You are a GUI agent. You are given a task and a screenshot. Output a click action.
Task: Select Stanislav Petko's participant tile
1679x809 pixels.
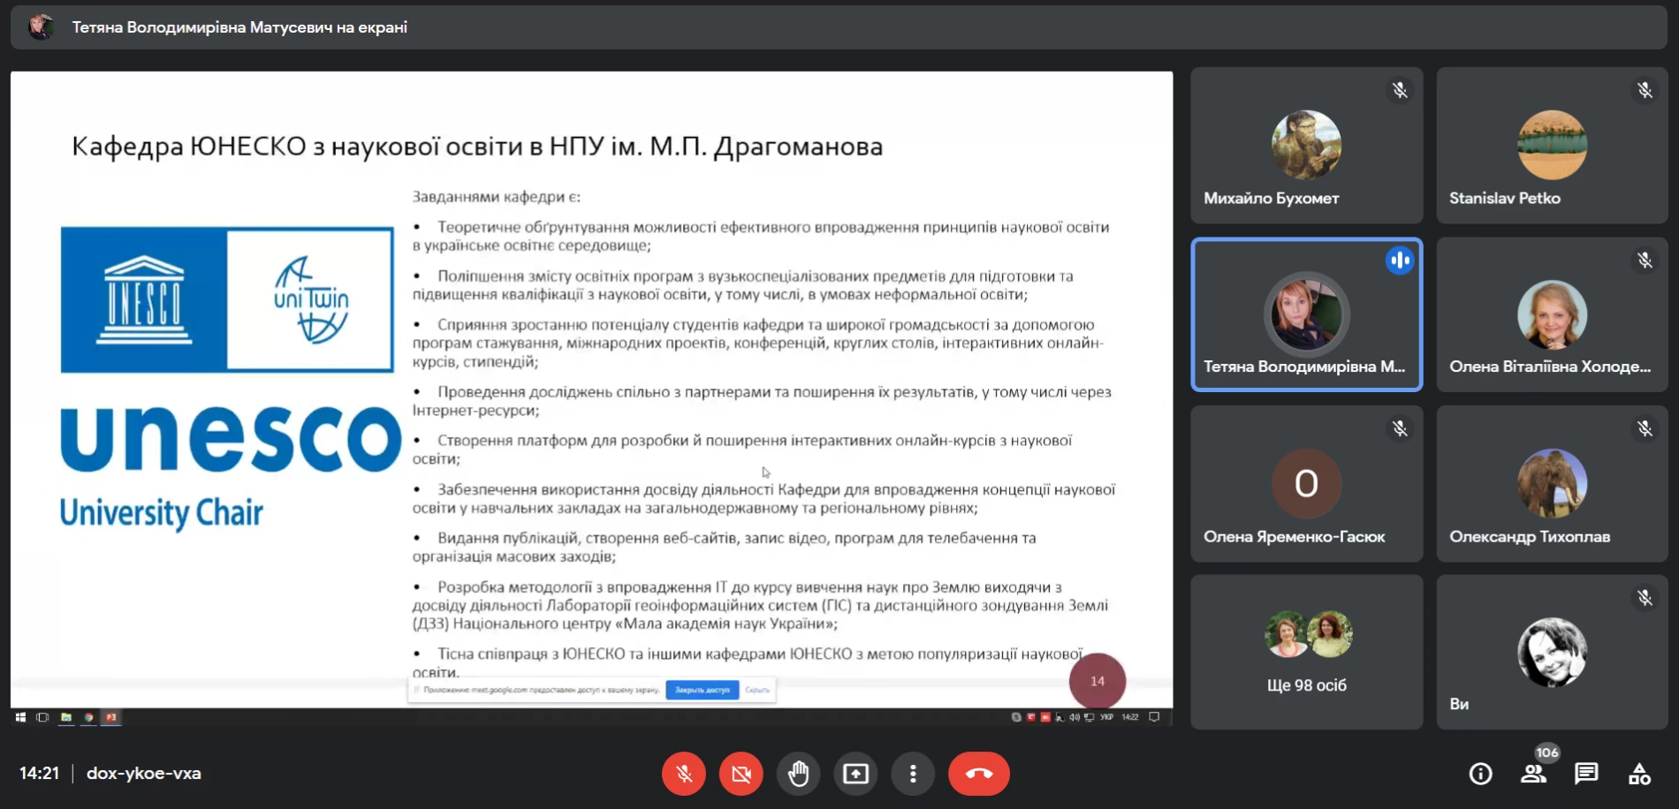(1552, 146)
